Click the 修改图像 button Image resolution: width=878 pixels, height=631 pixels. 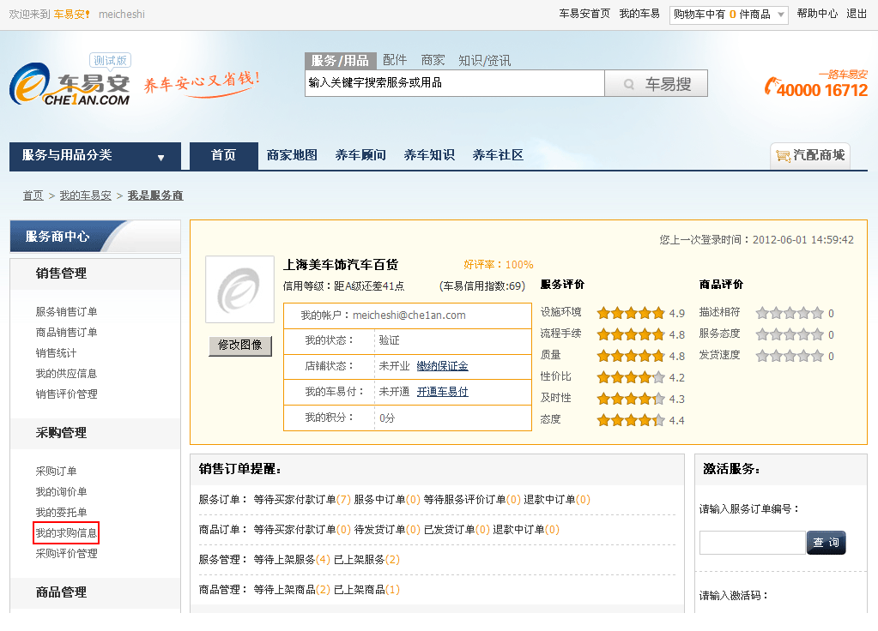[240, 346]
